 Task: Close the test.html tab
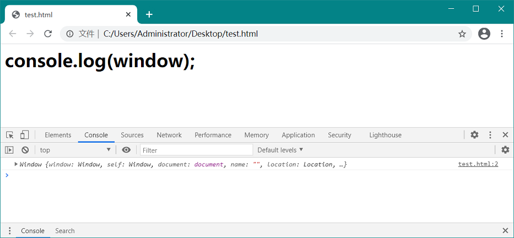[x=128, y=14]
